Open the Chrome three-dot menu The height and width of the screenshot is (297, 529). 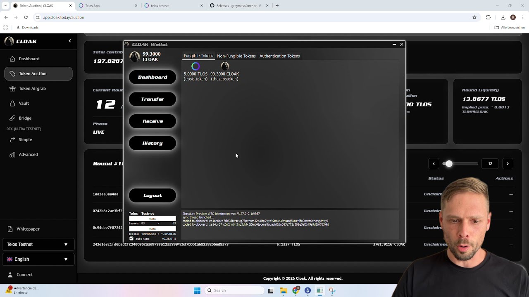pos(523,17)
